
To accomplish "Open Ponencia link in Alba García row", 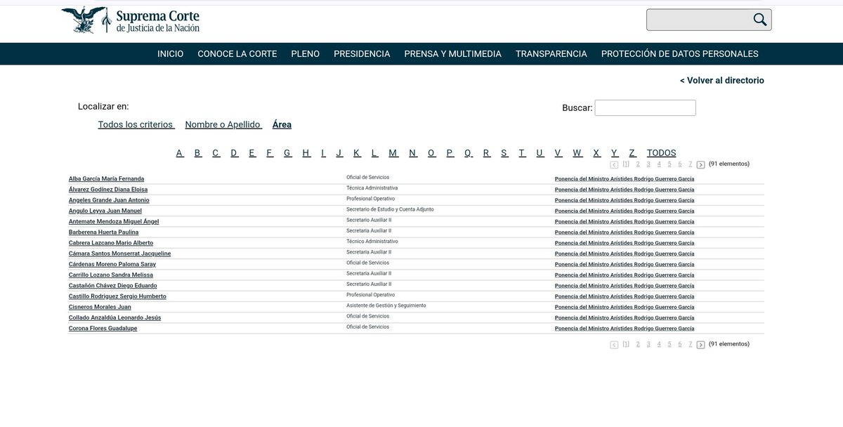I will [x=625, y=179].
